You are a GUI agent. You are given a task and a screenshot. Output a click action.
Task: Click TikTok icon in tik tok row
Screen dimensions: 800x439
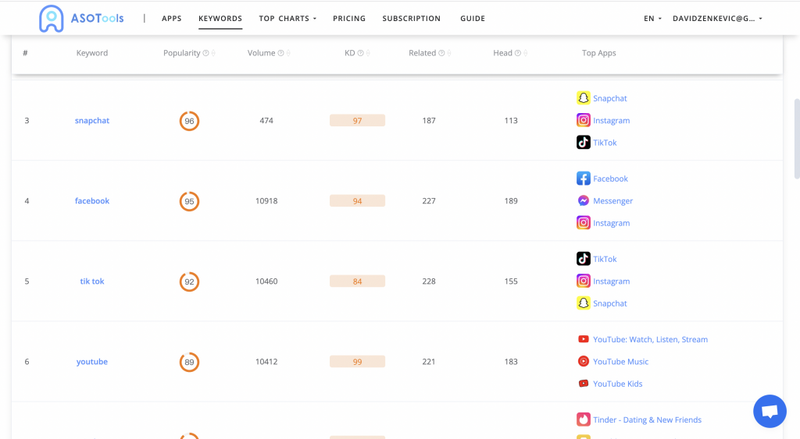coord(583,259)
